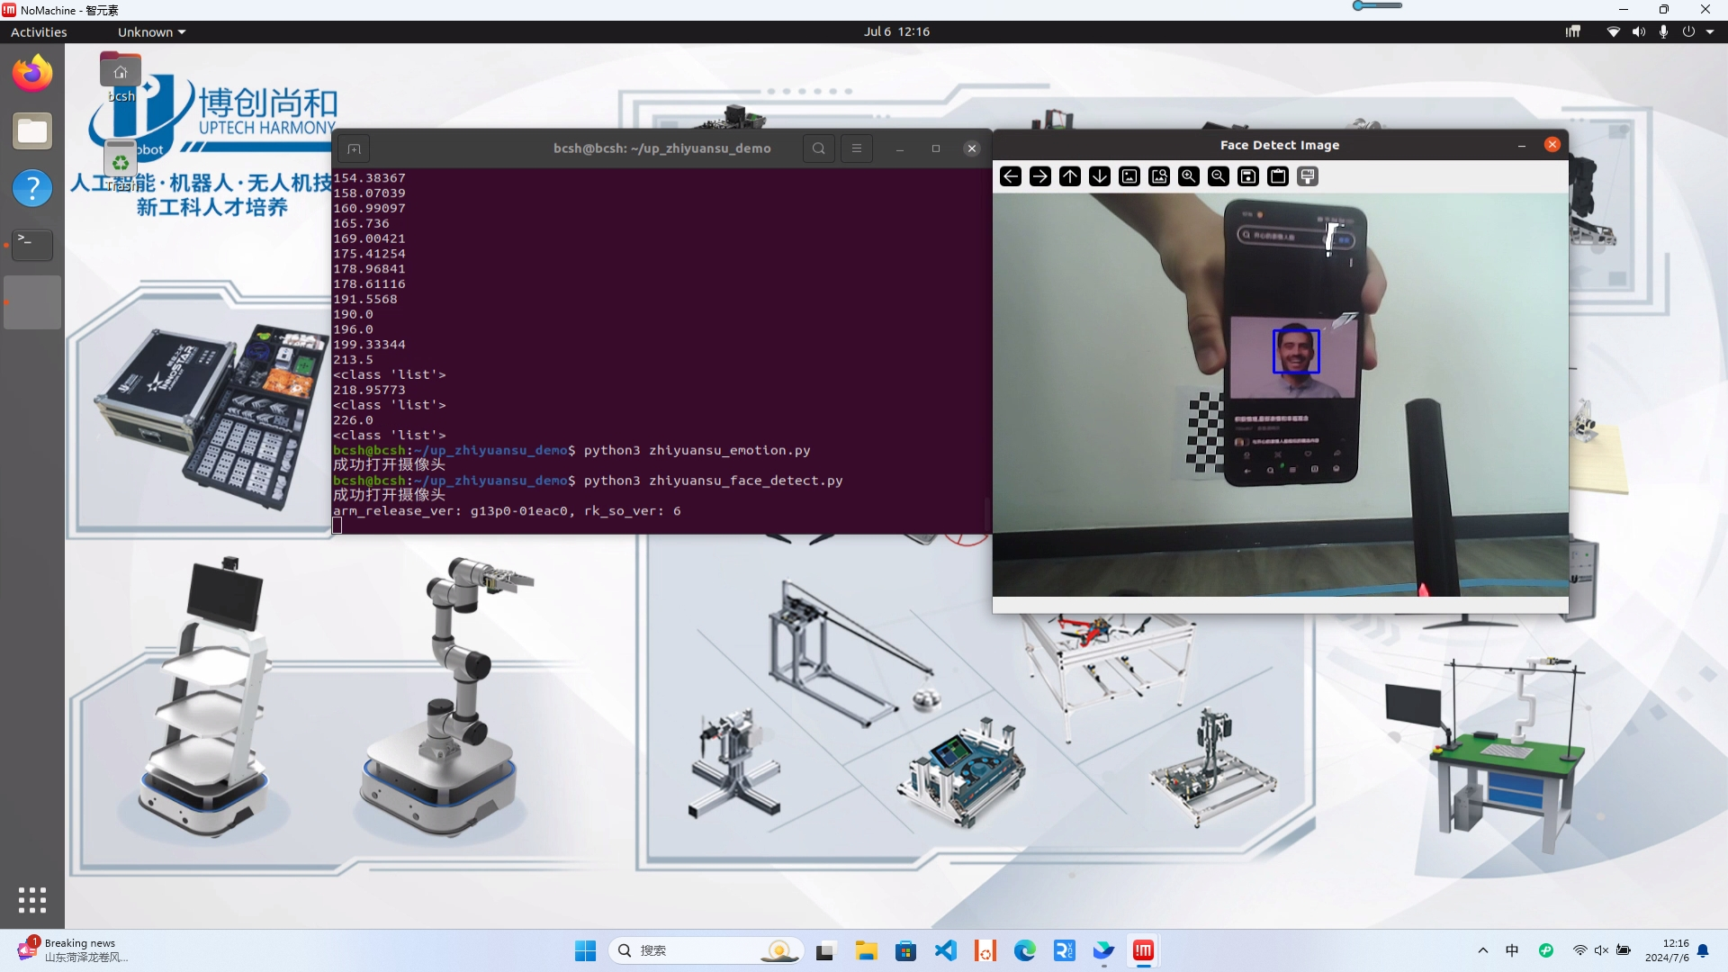Open Windows clock showing 2024/7/6

click(1667, 950)
